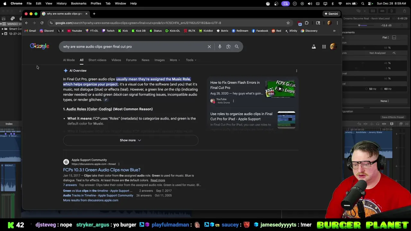
Task: Open the History menu in menu bar
Action: click(x=62, y=4)
